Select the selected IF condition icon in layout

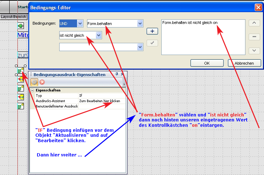pos(21,71)
